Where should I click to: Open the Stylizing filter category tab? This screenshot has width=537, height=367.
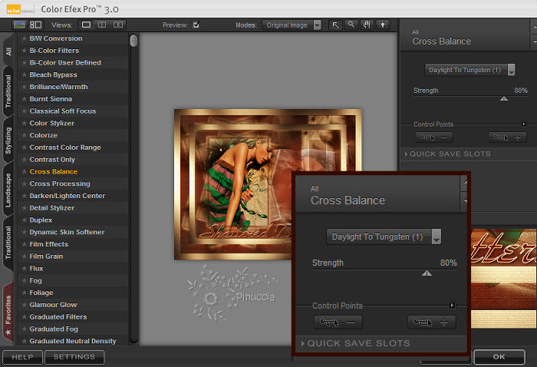pyautogui.click(x=8, y=141)
